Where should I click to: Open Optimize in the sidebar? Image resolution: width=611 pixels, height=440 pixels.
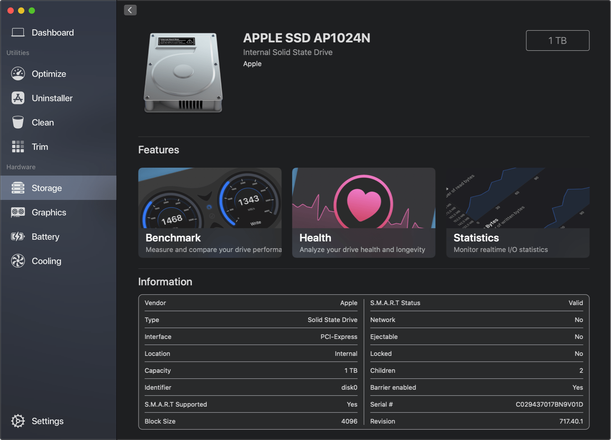coord(58,74)
